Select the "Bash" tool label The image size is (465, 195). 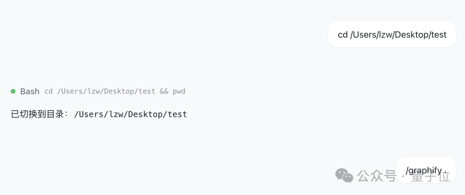tap(30, 91)
